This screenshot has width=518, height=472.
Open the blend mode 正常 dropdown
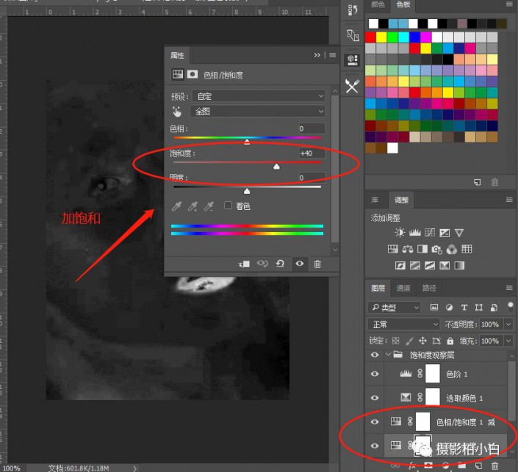click(x=403, y=324)
